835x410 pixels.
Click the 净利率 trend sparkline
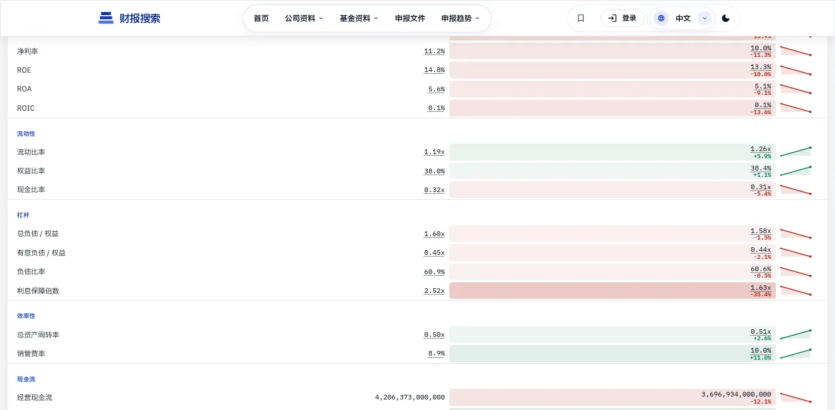pyautogui.click(x=796, y=51)
